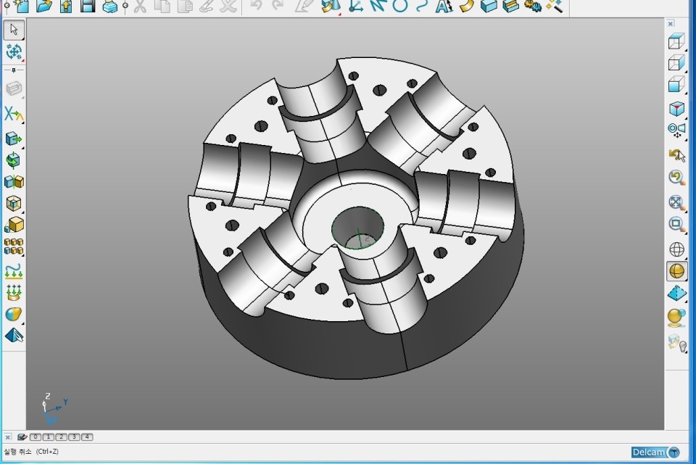
Task: Toggle level 0 button
Action: tap(36, 437)
